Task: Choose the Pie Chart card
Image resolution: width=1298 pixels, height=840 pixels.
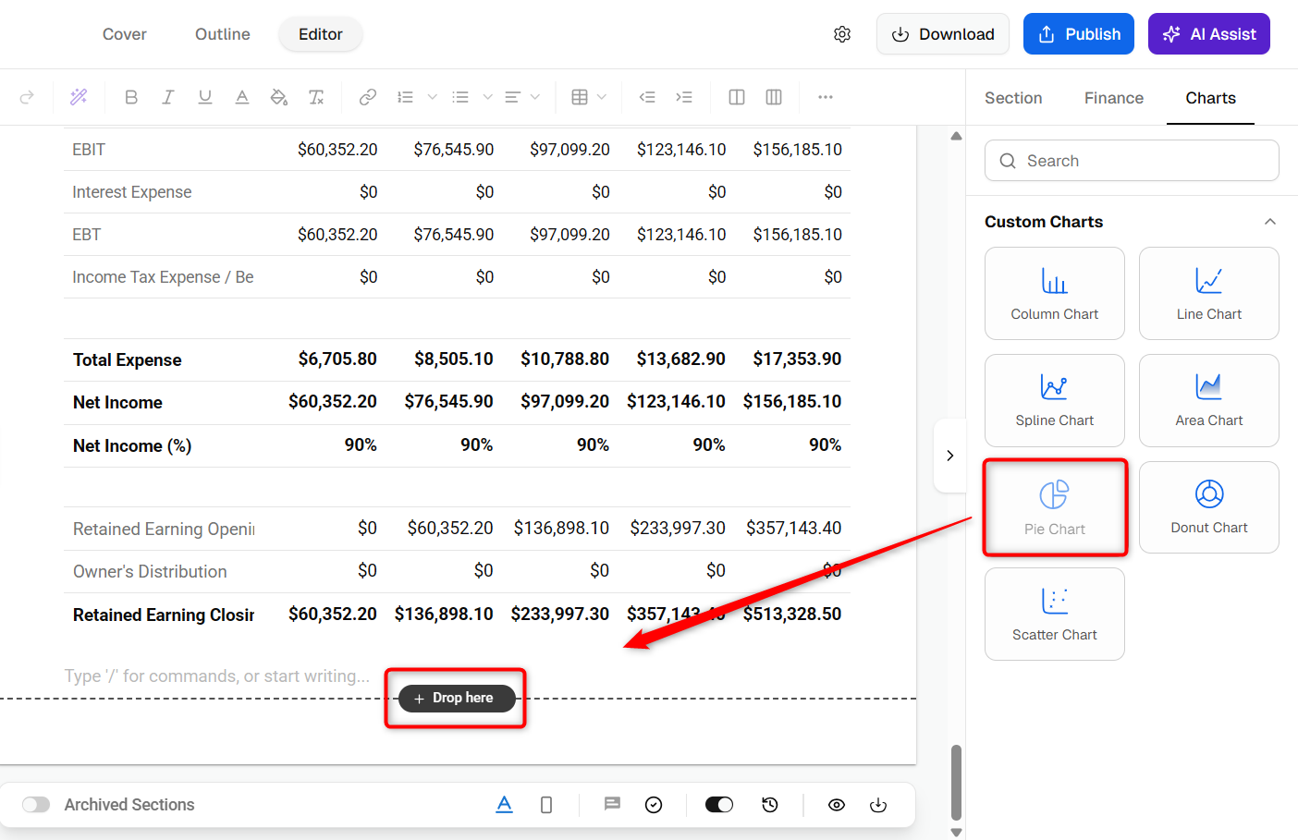Action: pyautogui.click(x=1055, y=507)
